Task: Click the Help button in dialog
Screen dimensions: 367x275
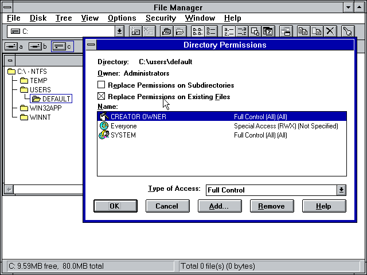Action: pos(324,206)
